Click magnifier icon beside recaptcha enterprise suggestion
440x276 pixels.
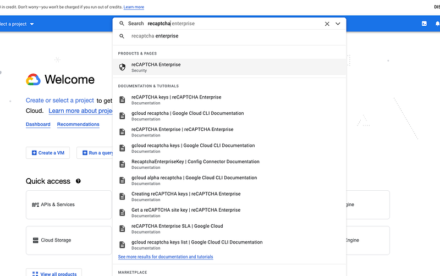pyautogui.click(x=122, y=36)
